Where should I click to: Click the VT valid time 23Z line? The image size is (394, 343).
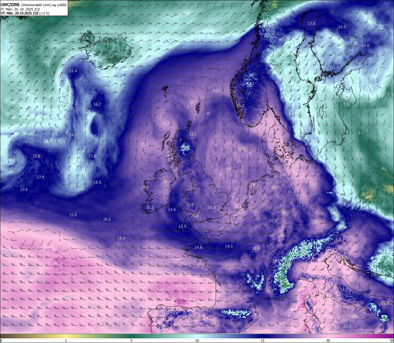25,13
